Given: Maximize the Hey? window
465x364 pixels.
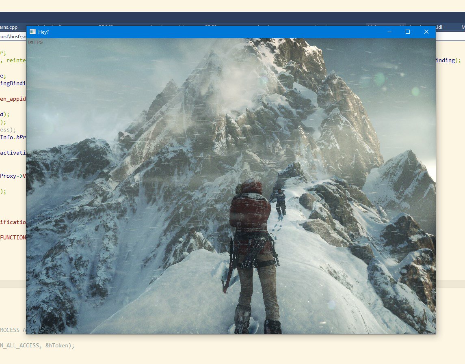Looking at the screenshot, I should (x=408, y=32).
